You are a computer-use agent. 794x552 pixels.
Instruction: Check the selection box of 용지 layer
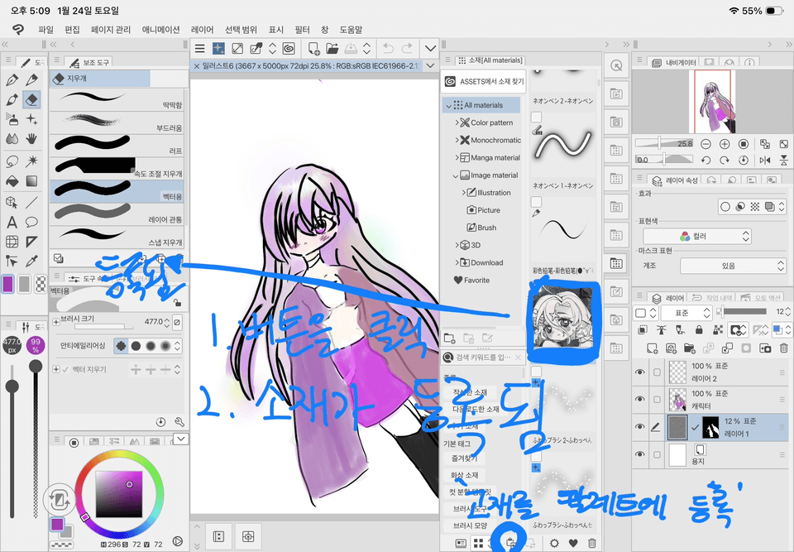657,454
